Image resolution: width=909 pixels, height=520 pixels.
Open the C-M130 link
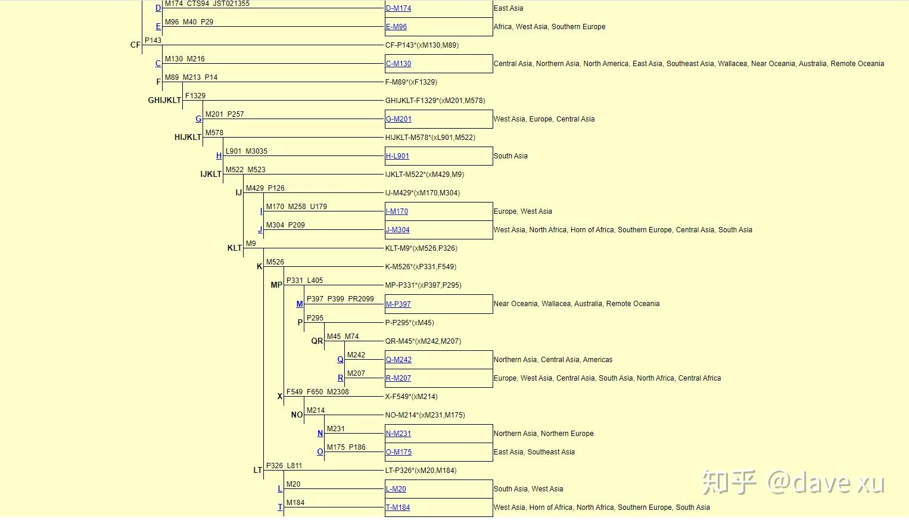click(x=399, y=64)
